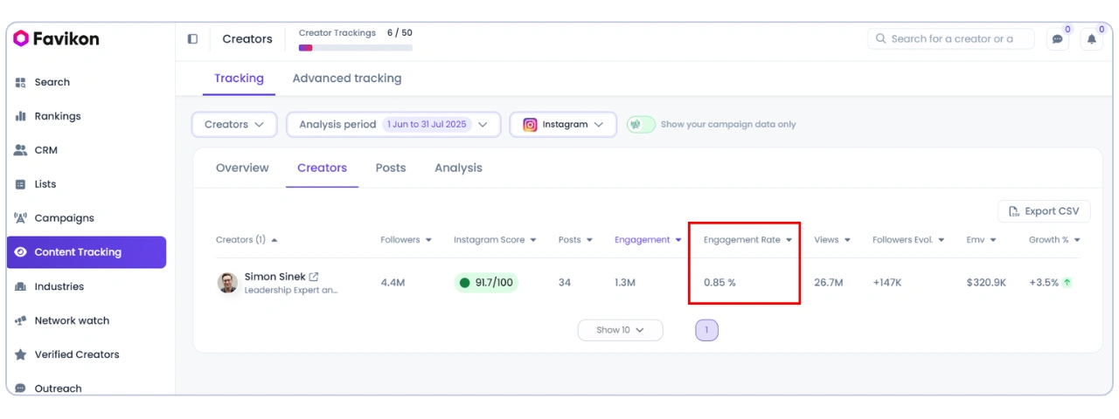Open the messages chat icon

[1058, 38]
